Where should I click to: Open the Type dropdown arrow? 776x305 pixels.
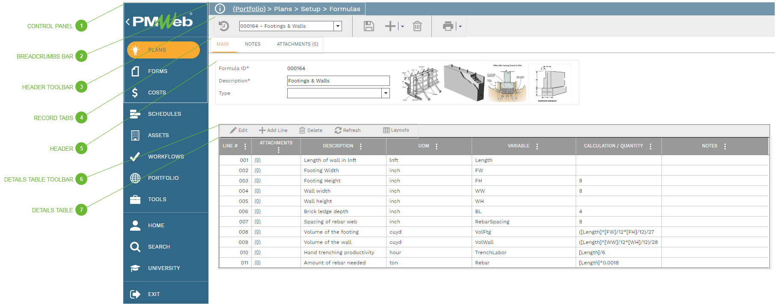click(x=386, y=93)
